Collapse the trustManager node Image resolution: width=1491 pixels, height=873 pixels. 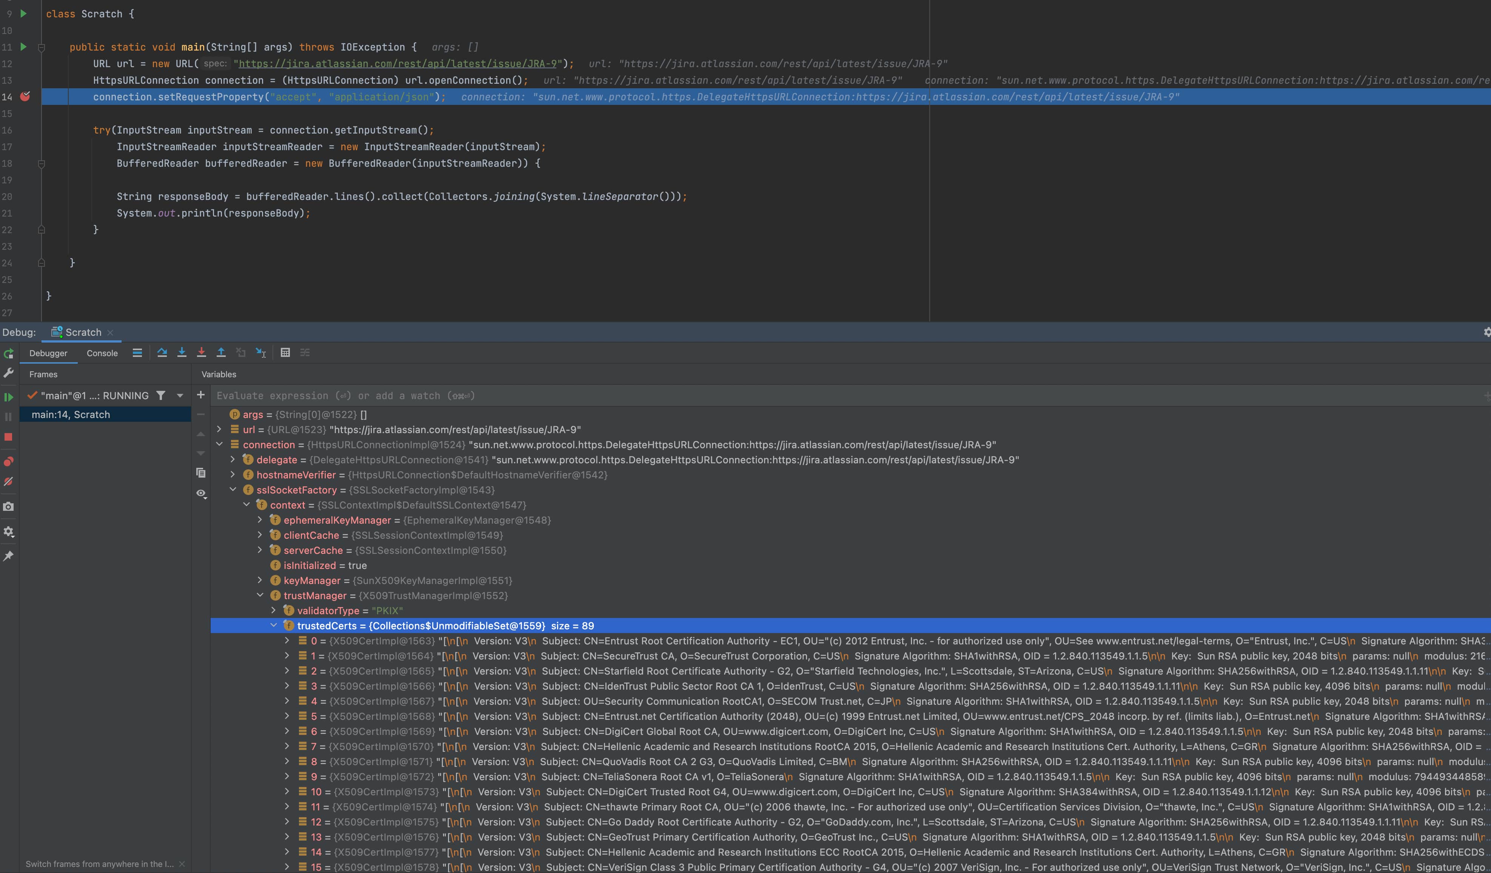pos(260,595)
